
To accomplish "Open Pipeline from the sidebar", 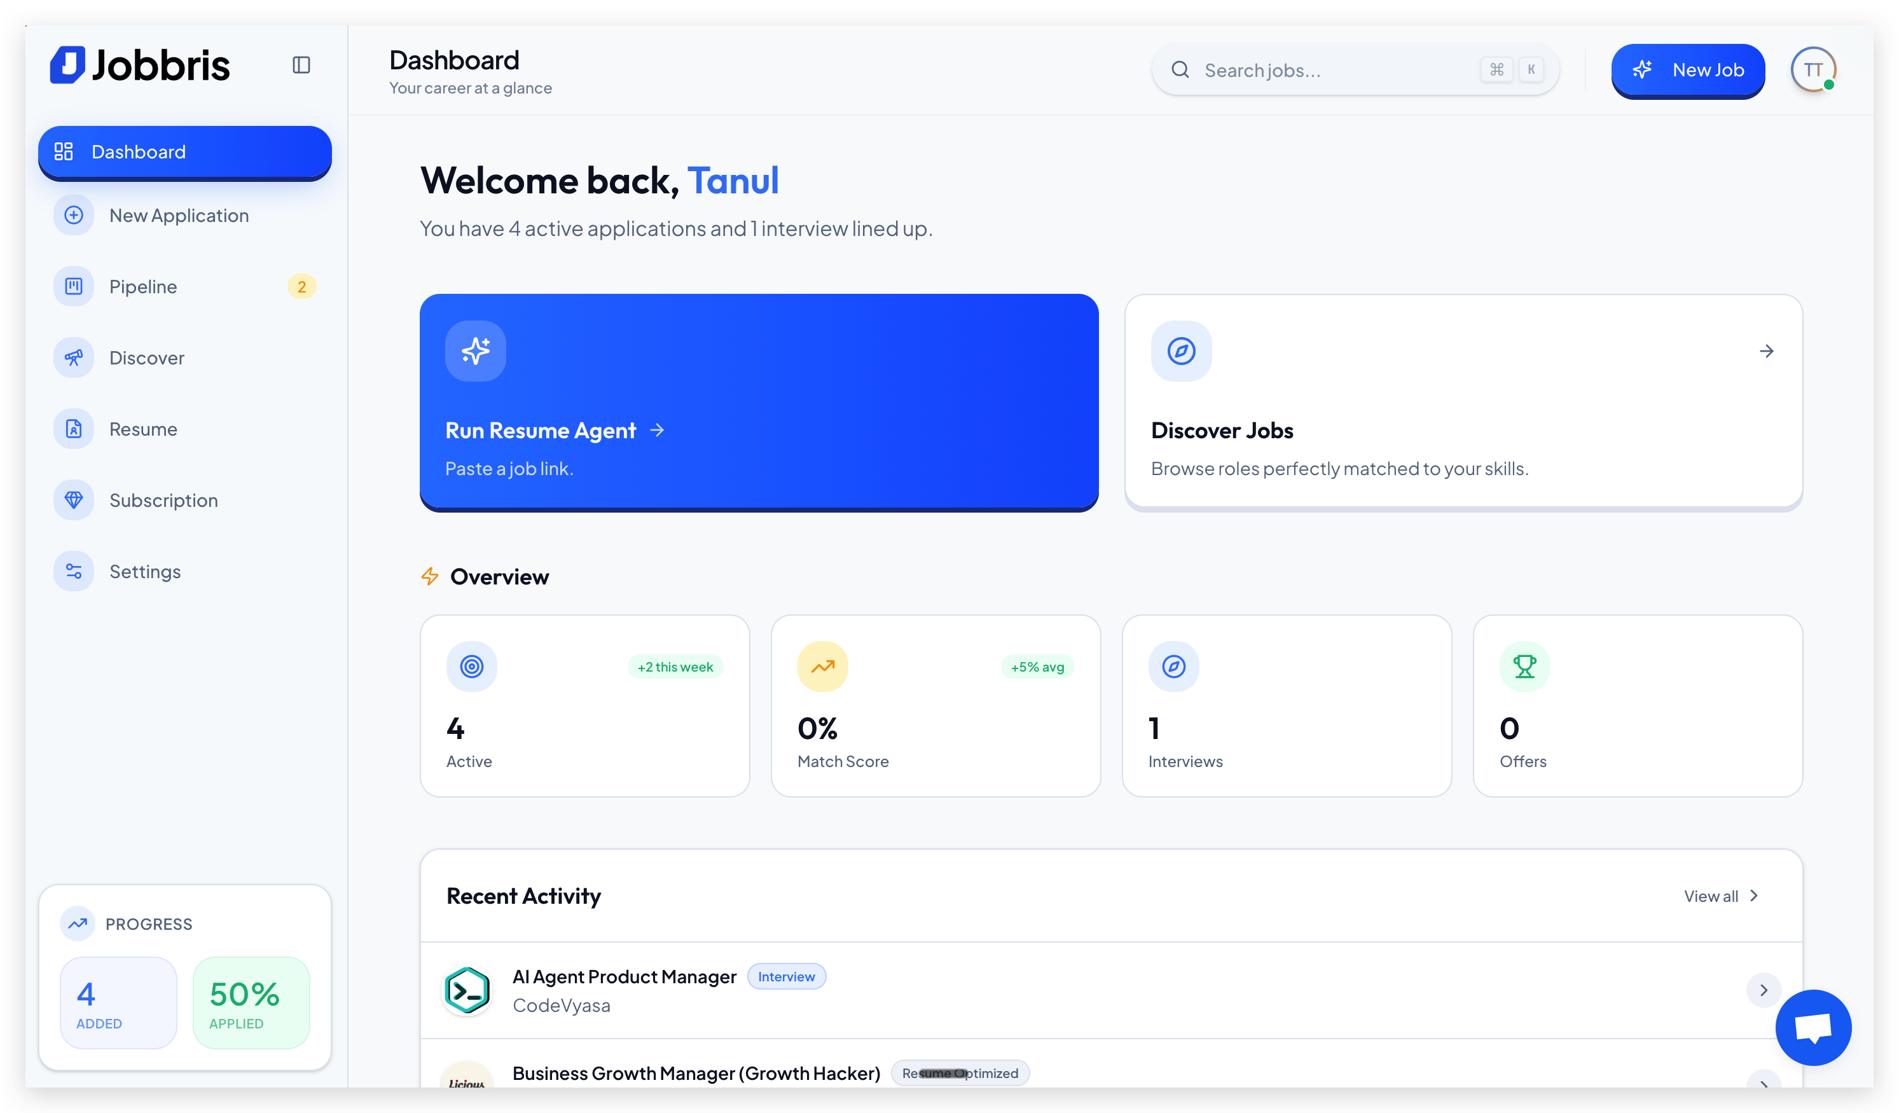I will coord(143,287).
